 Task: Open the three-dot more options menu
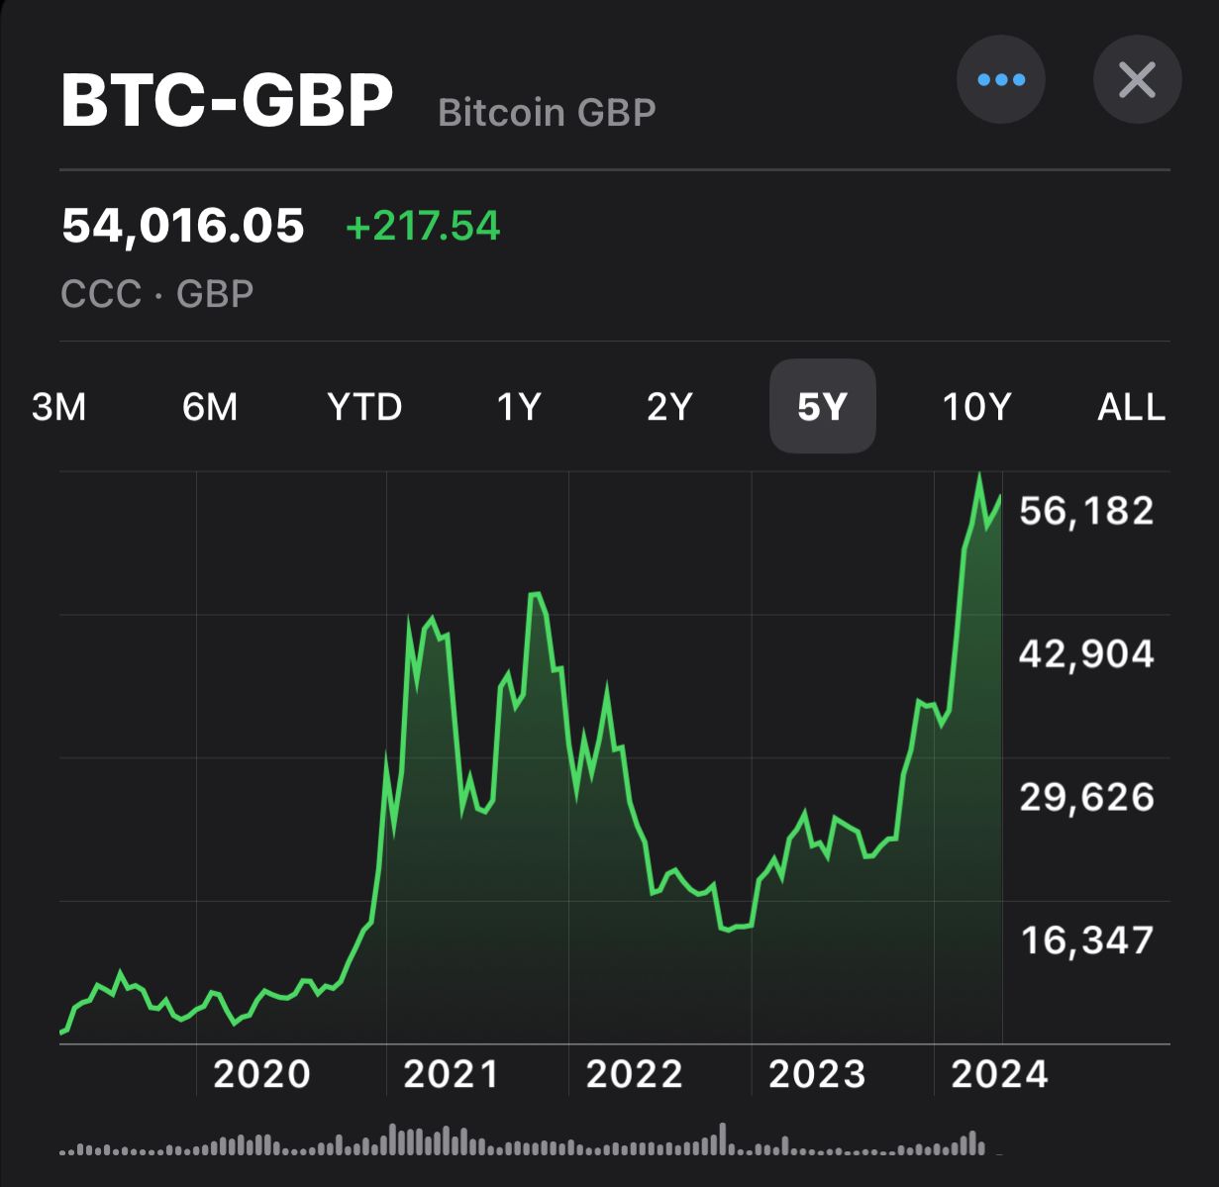(1001, 80)
